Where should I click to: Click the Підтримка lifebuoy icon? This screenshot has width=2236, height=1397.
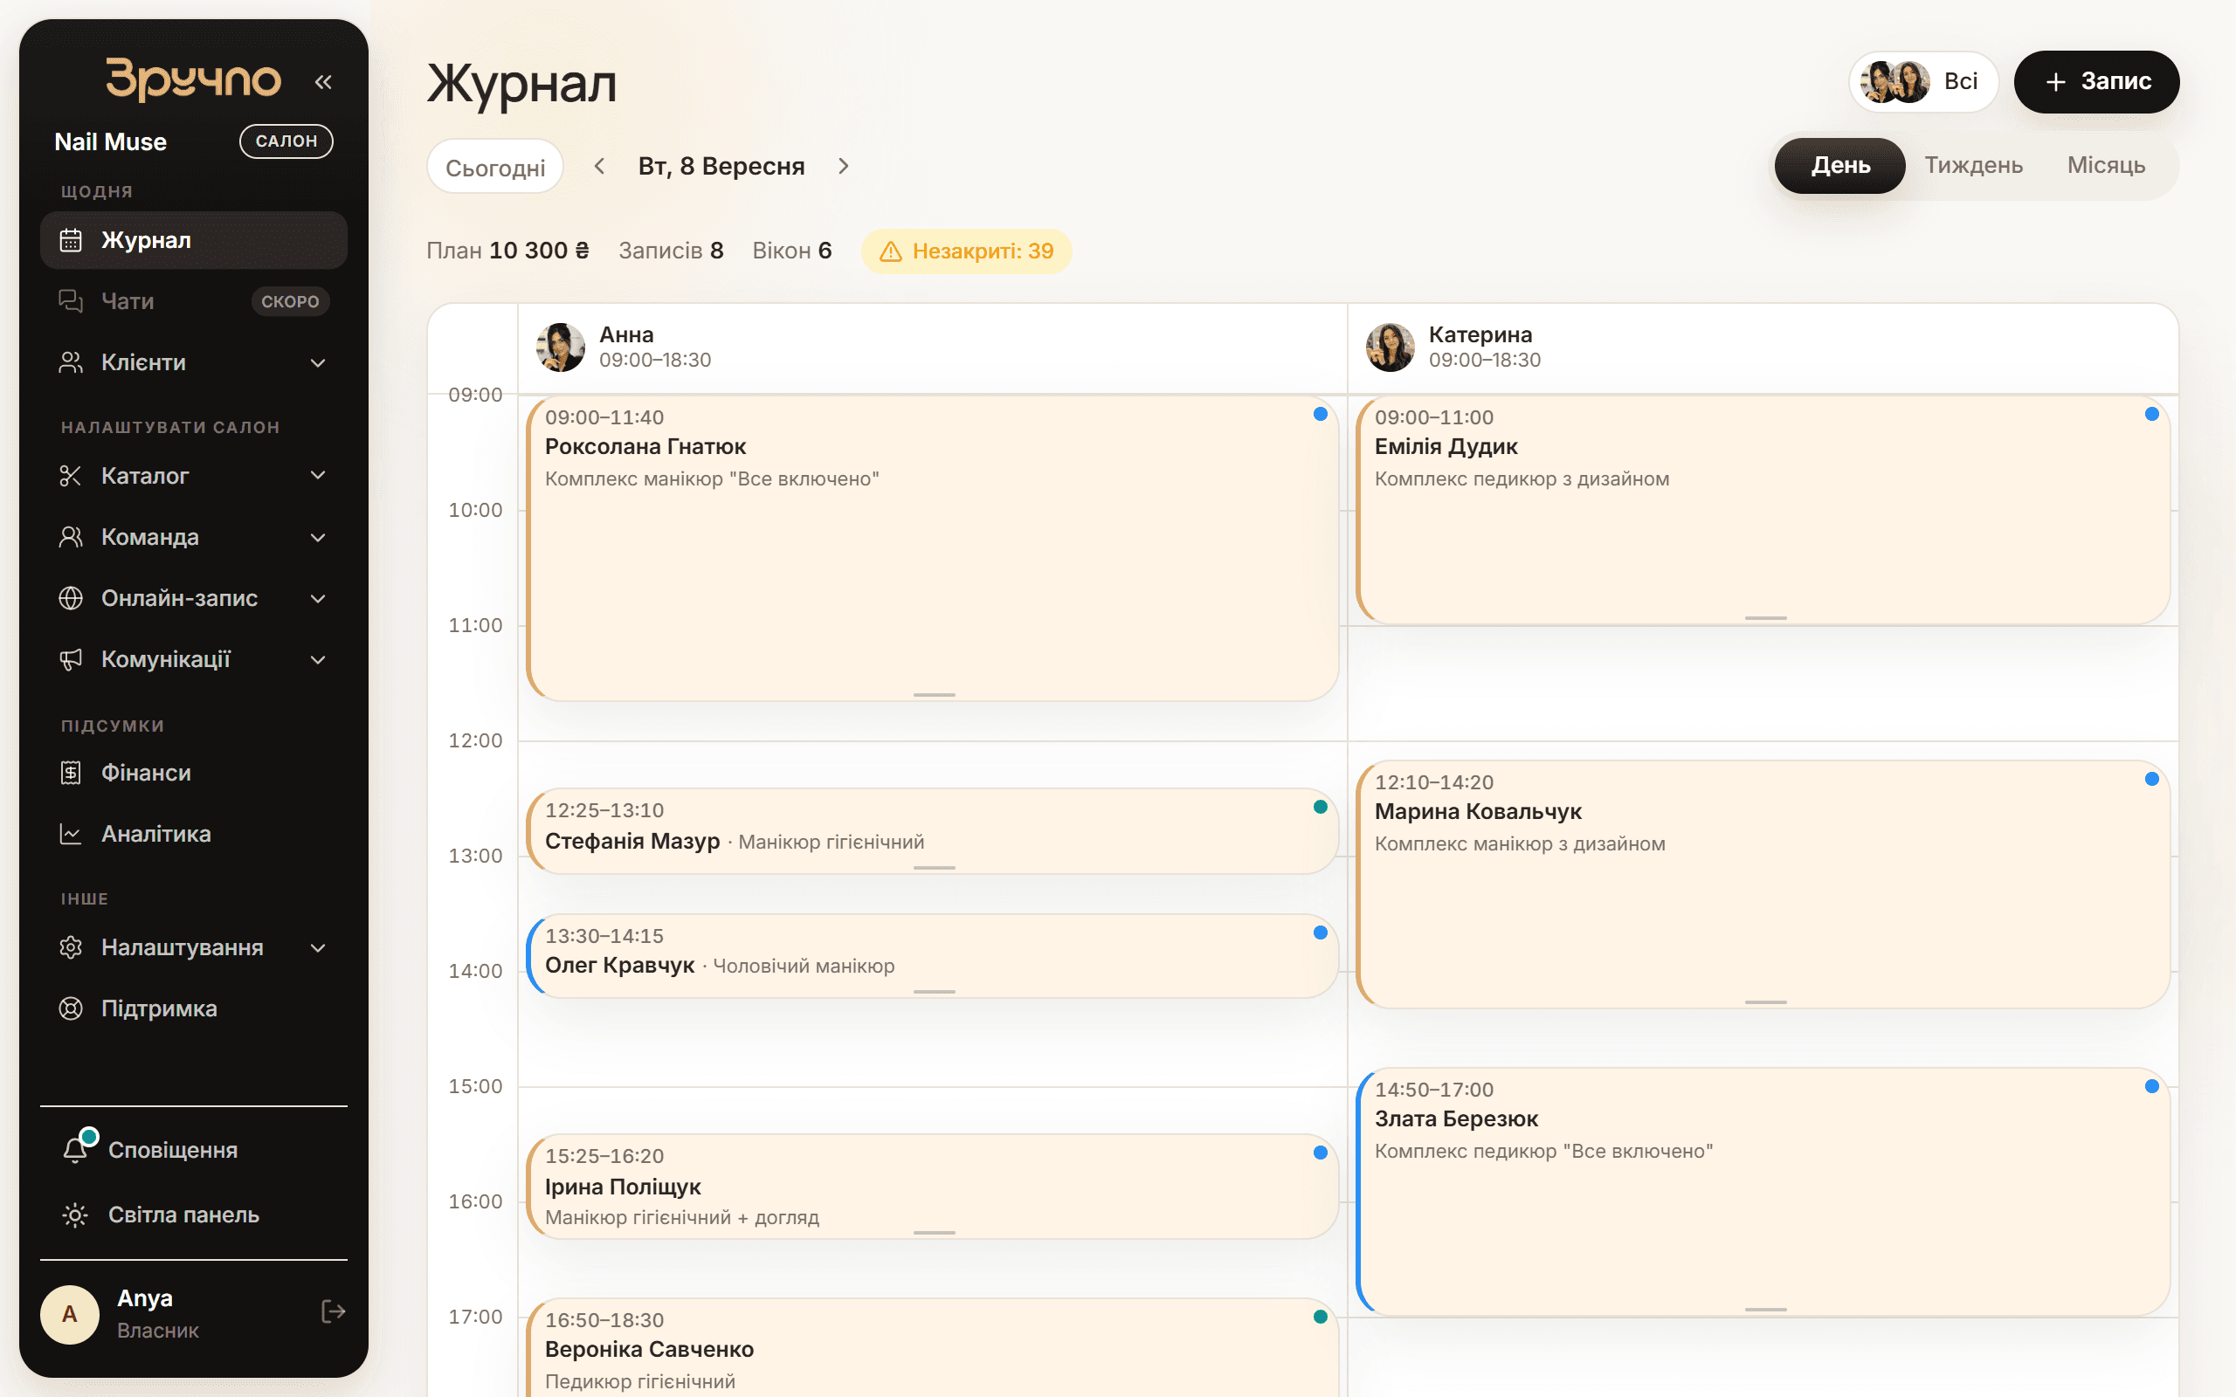tap(71, 1008)
